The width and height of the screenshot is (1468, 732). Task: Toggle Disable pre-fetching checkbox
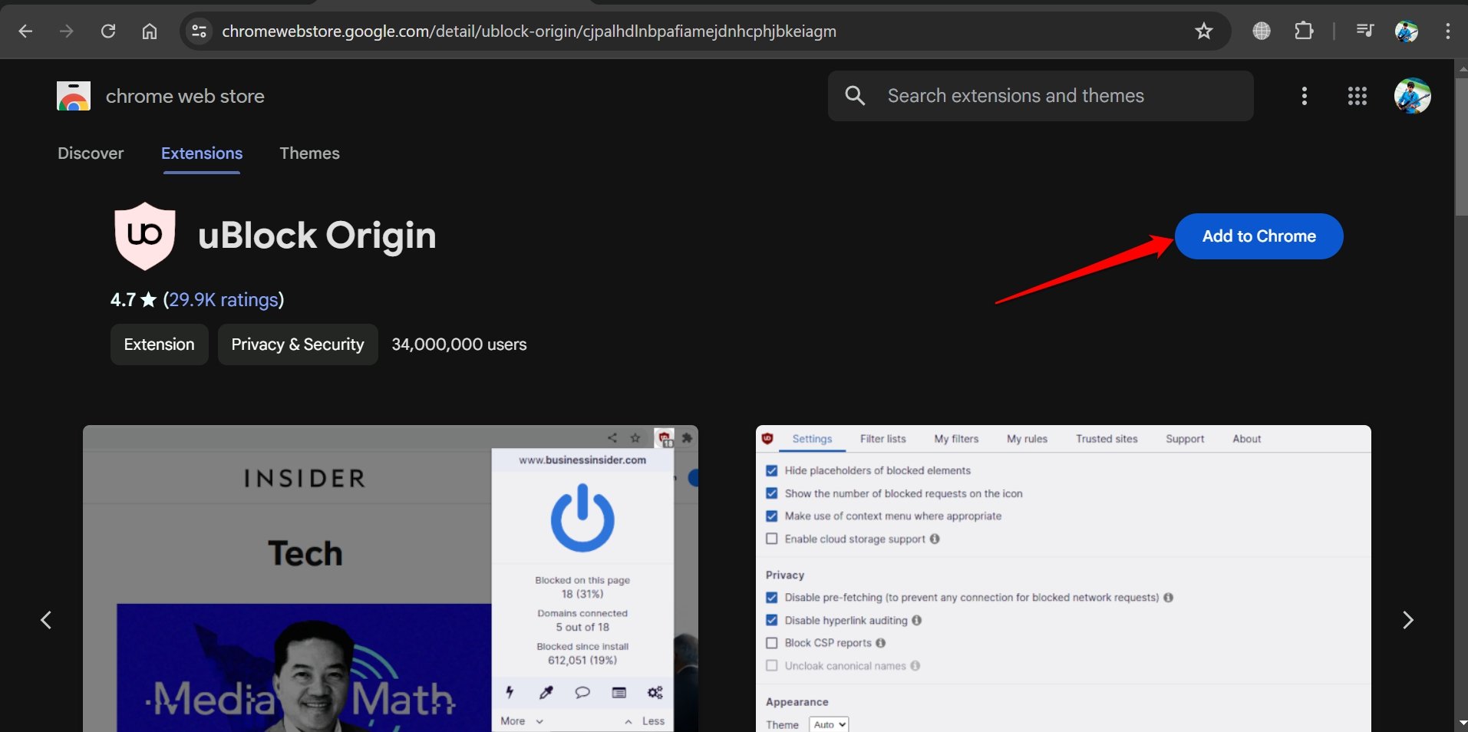tap(772, 597)
